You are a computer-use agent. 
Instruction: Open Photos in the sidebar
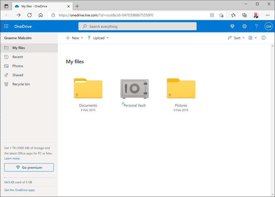[29, 66]
